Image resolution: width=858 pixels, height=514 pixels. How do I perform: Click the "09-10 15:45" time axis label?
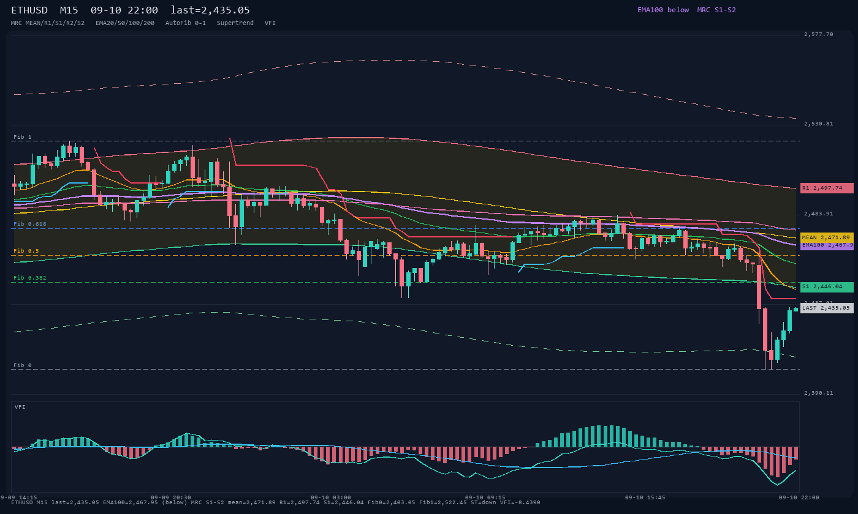coord(645,497)
